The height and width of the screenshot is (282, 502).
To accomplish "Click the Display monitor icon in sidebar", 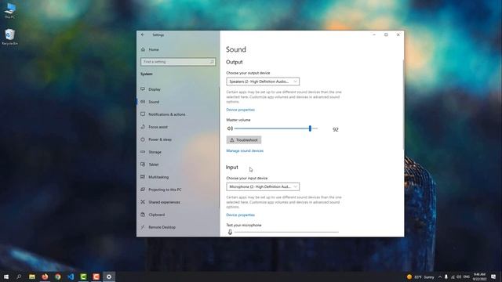I will point(143,89).
